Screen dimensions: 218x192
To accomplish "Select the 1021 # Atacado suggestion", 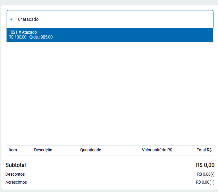I will (x=110, y=35).
